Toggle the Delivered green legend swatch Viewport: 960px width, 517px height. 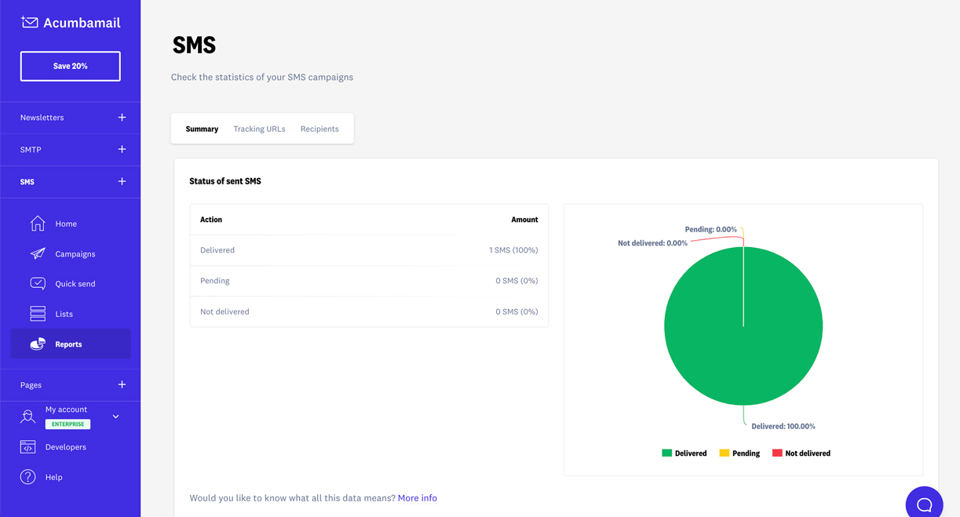[x=666, y=453]
